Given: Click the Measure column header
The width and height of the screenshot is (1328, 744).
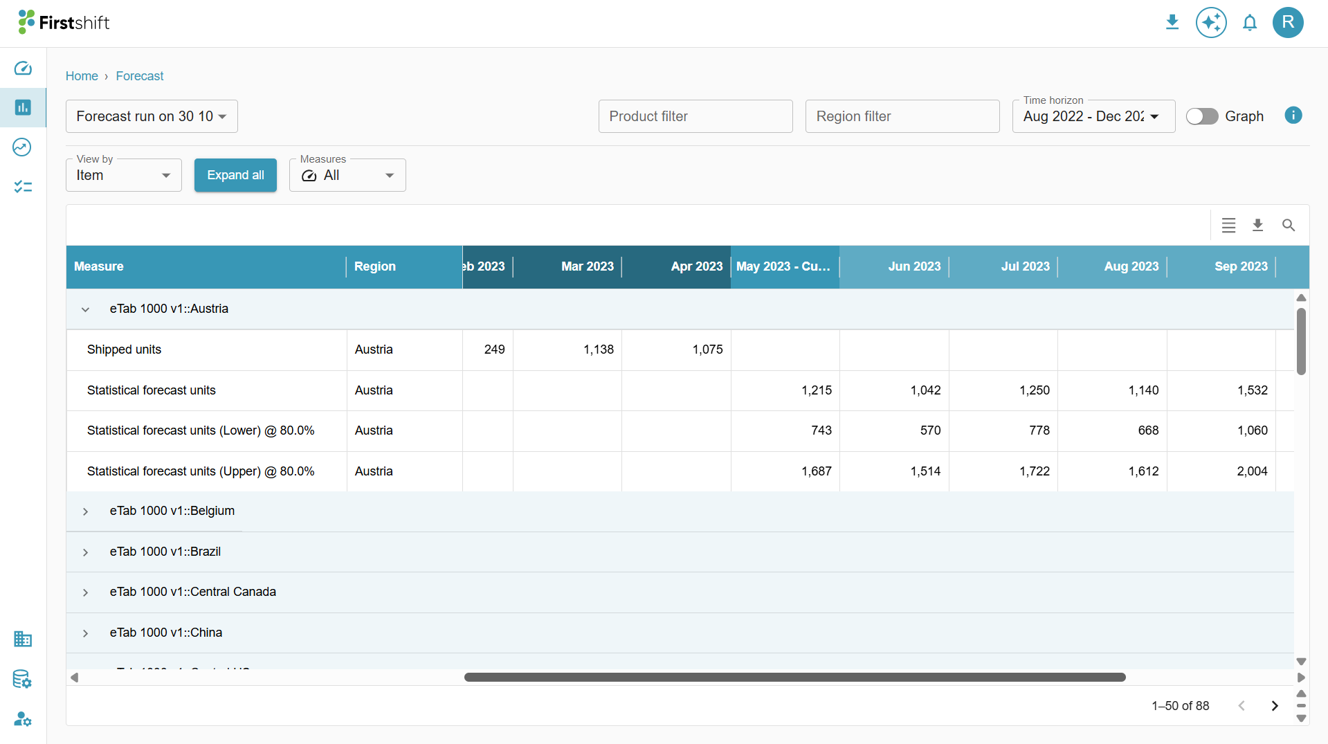Looking at the screenshot, I should click(206, 266).
